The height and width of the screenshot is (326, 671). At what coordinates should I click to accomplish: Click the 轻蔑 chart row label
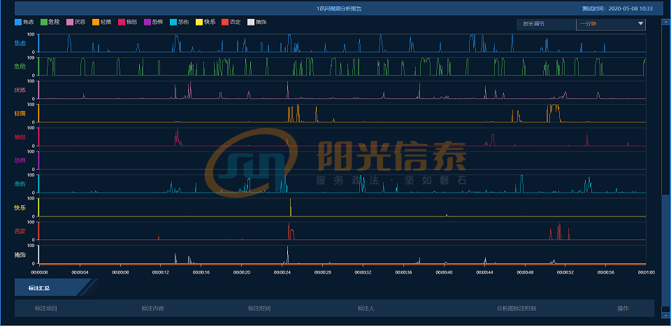20,114
